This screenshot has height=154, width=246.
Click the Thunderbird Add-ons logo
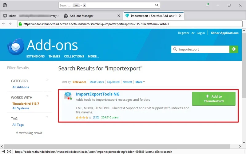(42, 47)
